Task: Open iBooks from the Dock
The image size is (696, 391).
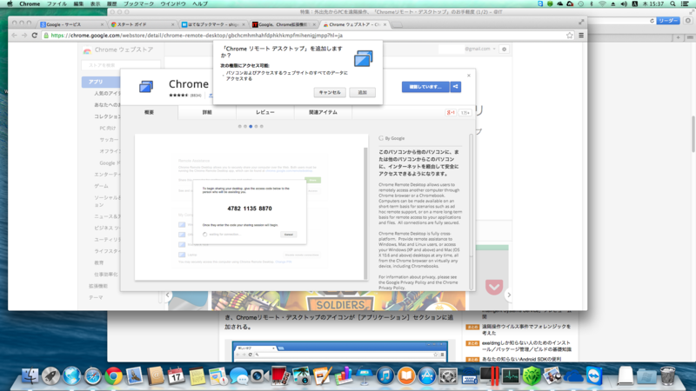Action: click(405, 376)
